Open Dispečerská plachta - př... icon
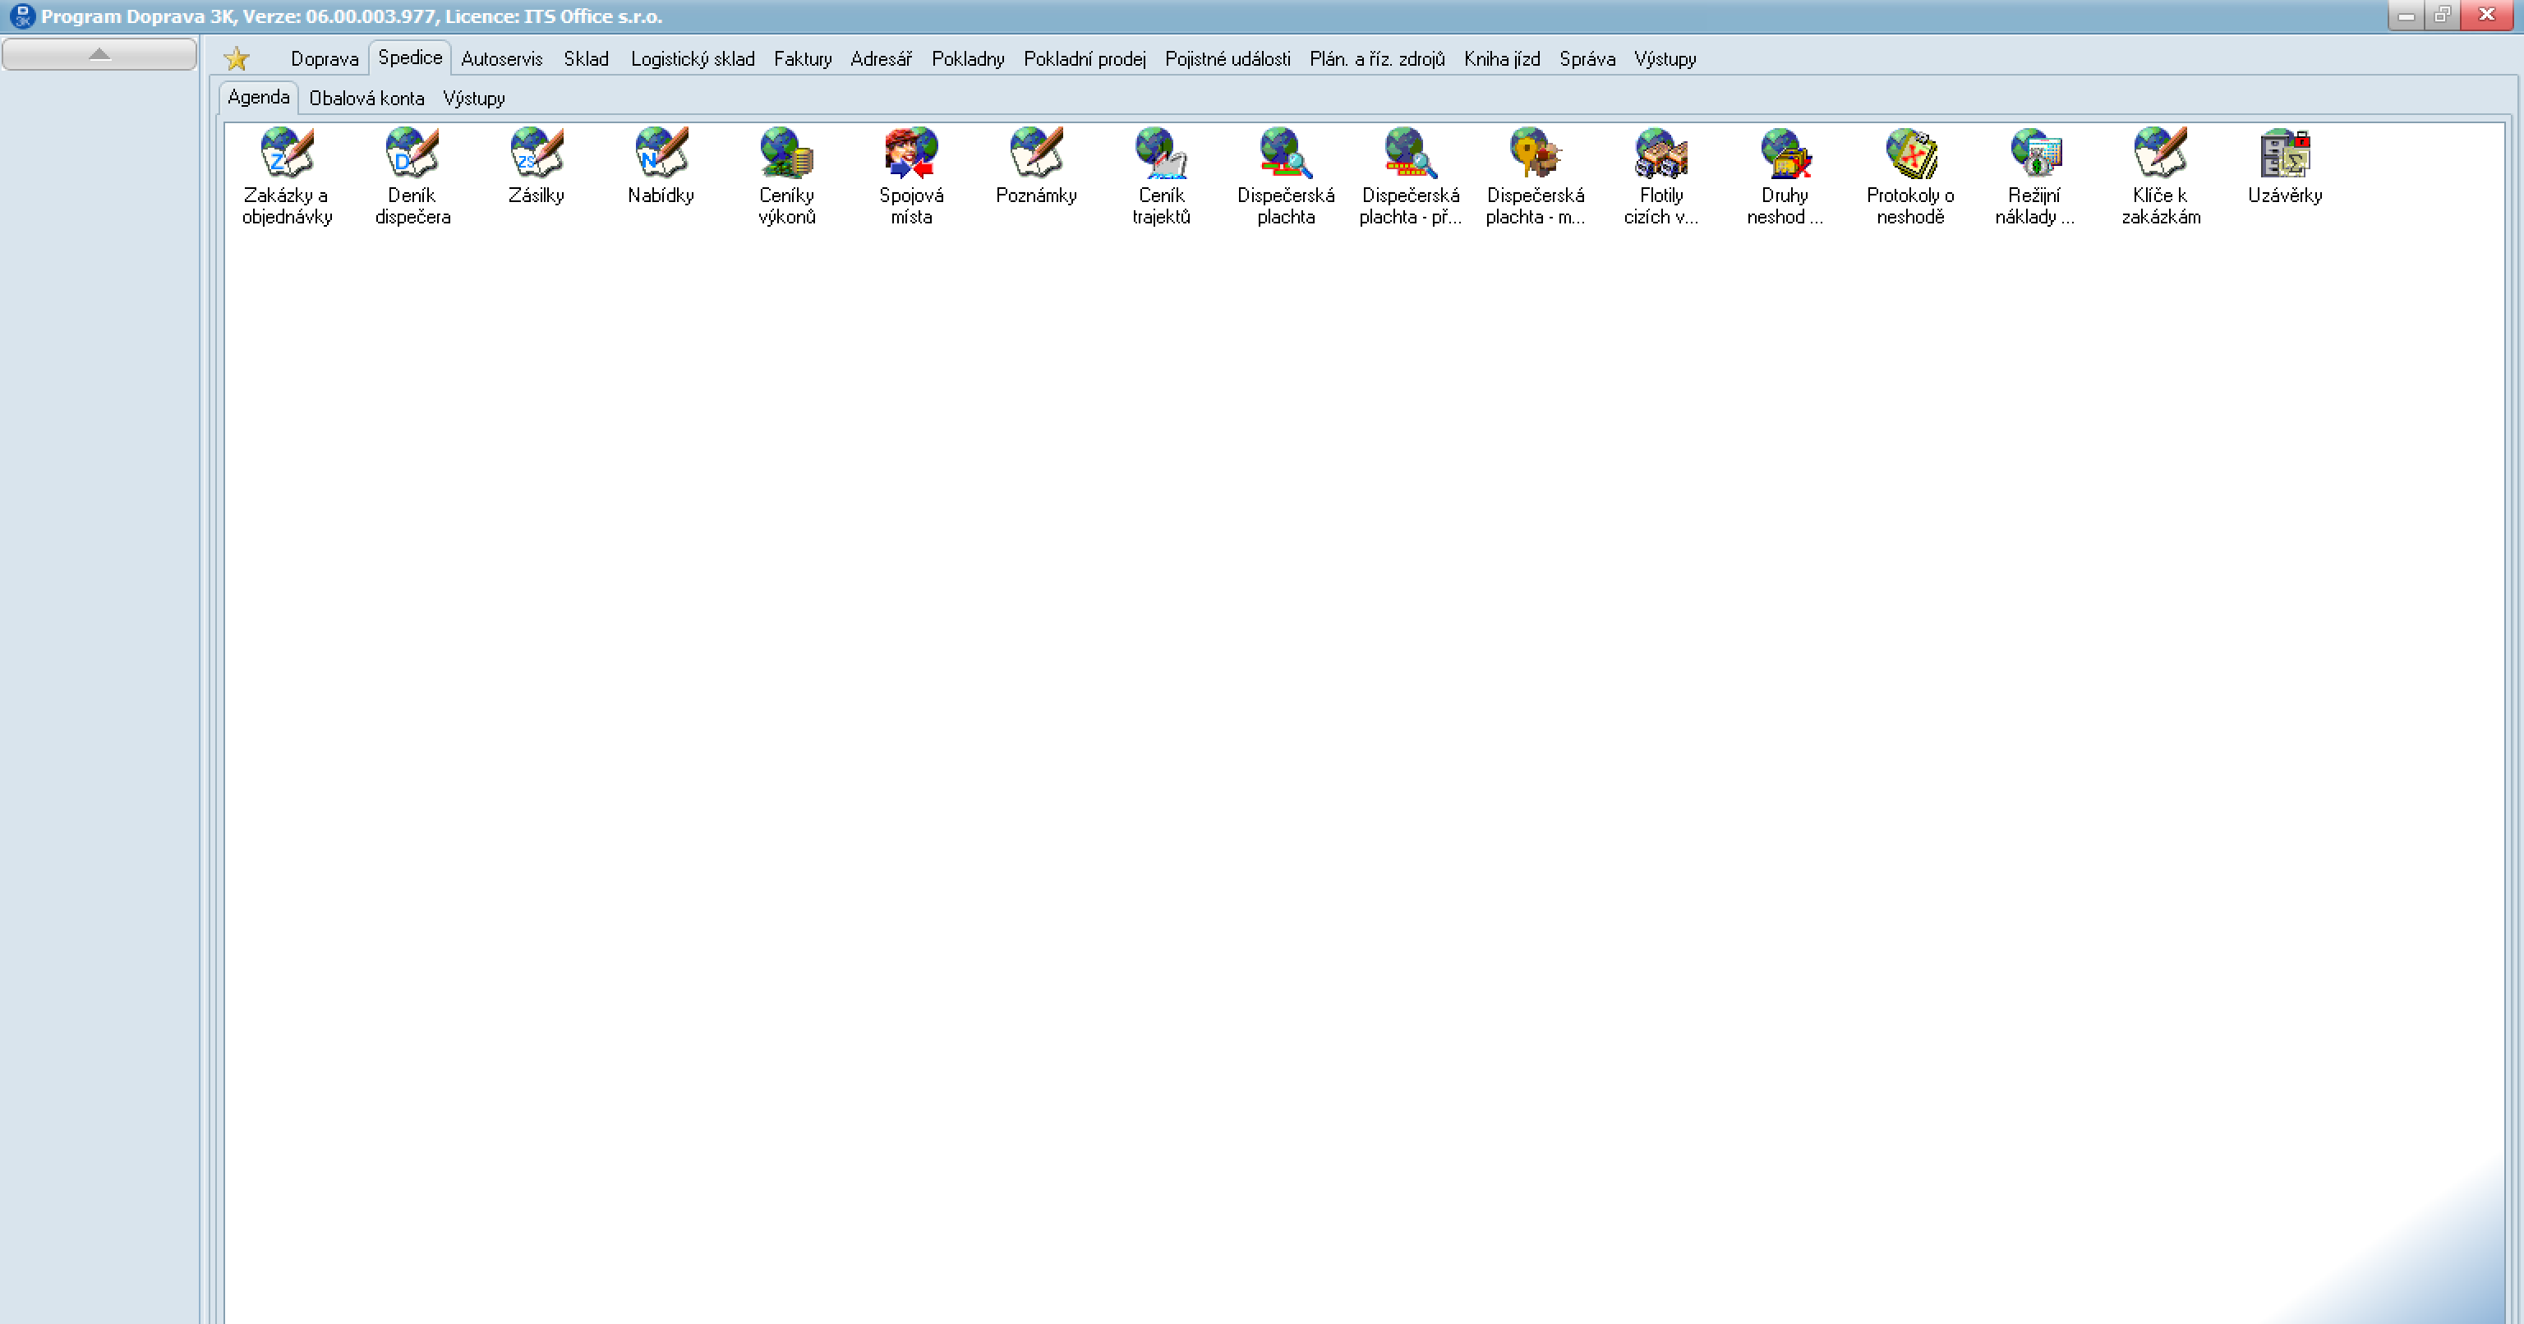This screenshot has height=1324, width=2524. pos(1410,177)
